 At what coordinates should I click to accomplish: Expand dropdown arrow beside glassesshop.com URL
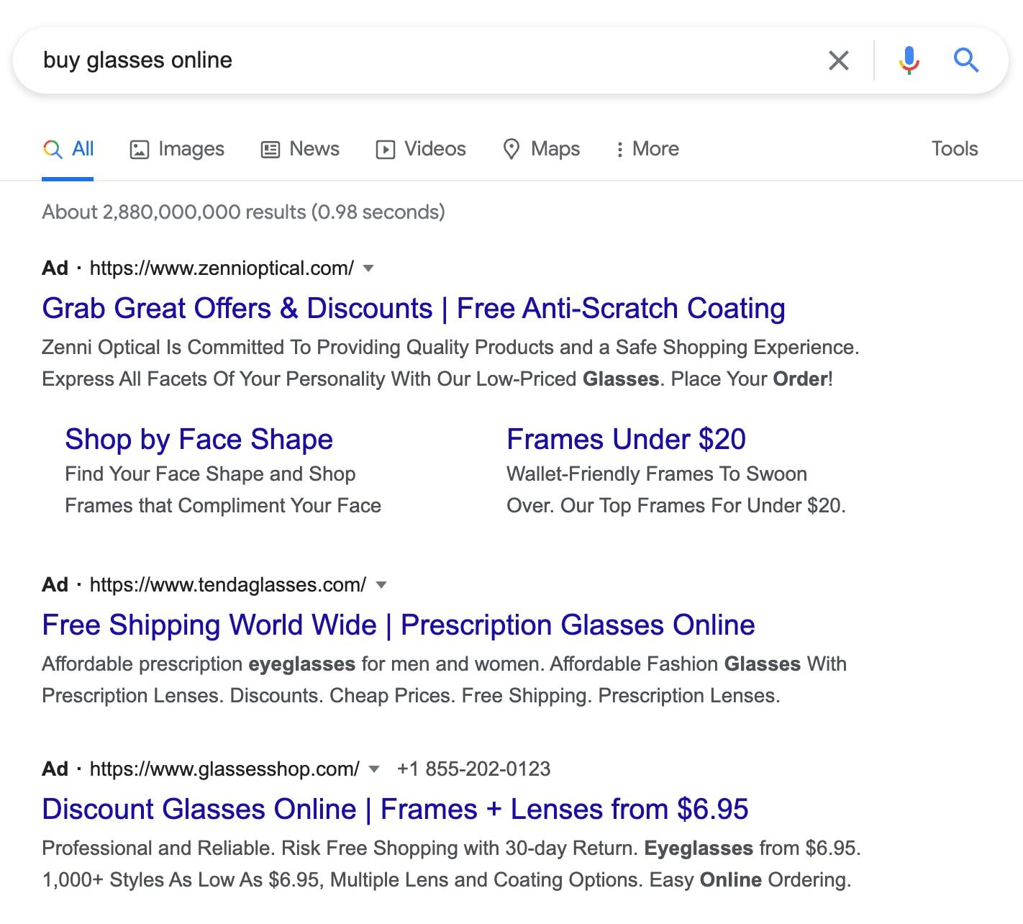click(374, 769)
